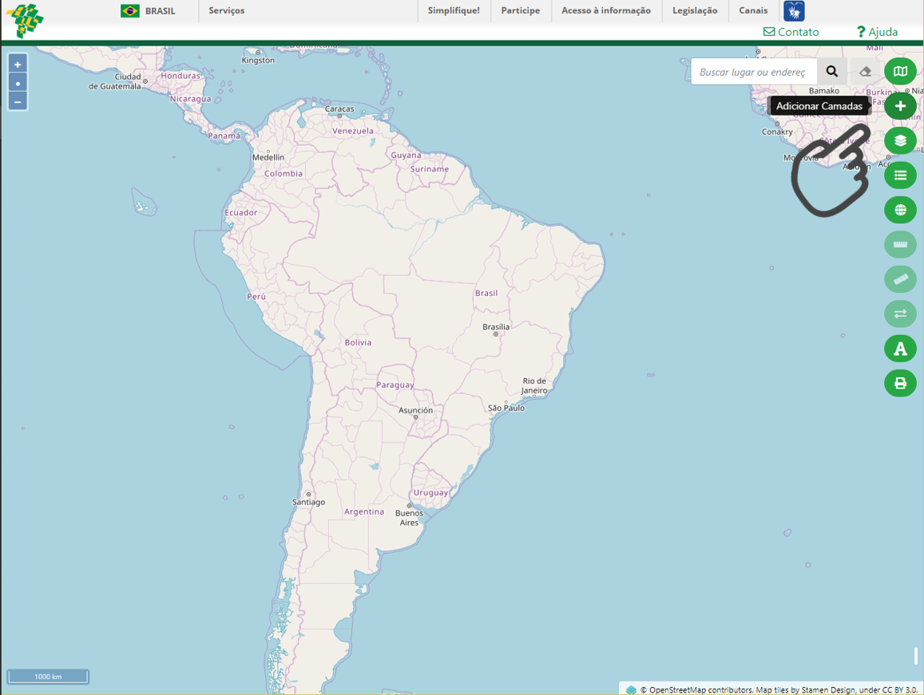Open the legend list button
The image size is (924, 695).
point(900,175)
